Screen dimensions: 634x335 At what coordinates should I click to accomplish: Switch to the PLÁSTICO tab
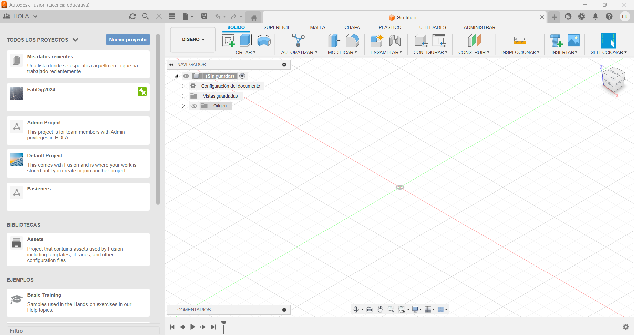tap(390, 27)
